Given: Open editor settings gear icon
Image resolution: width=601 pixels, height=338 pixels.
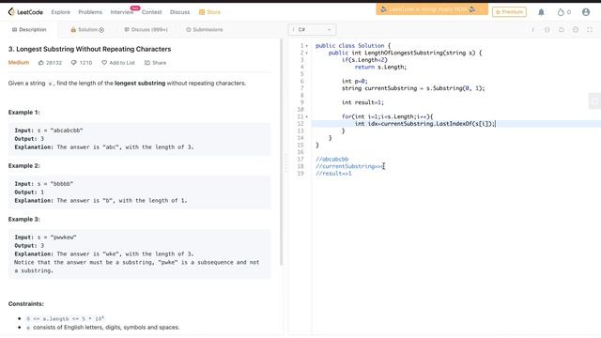Looking at the screenshot, I should pyautogui.click(x=576, y=29).
